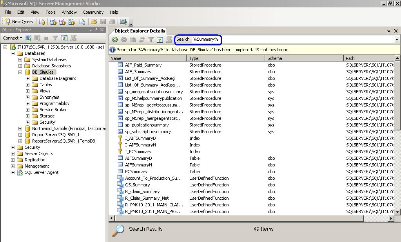The width and height of the screenshot is (401, 242).
Task: Click script icon in Details pane toolbar
Action: (169, 40)
